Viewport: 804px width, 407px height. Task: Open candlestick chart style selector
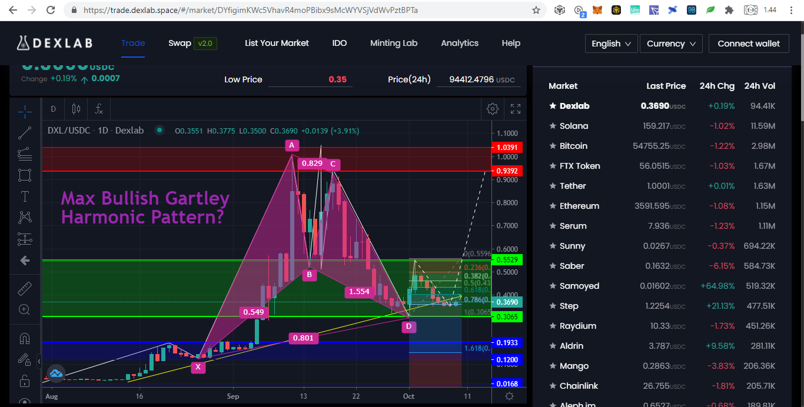coord(75,109)
